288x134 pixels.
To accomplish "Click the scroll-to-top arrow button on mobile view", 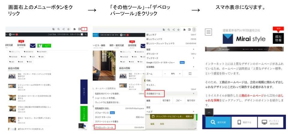I will pos(209,112).
